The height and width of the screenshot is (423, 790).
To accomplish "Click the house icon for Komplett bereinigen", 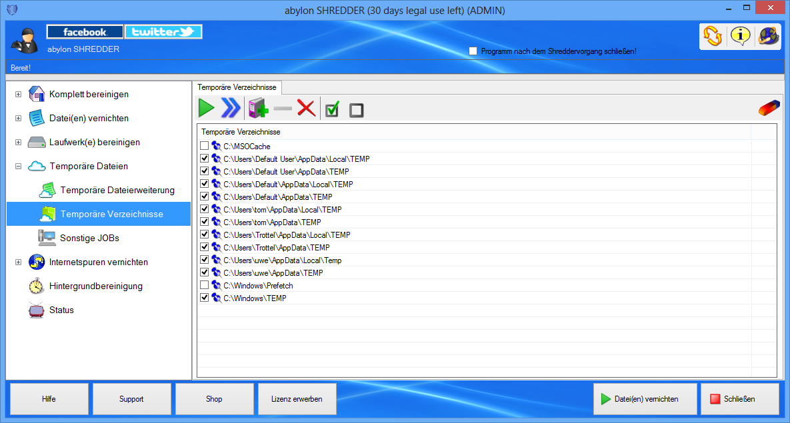I will (37, 94).
